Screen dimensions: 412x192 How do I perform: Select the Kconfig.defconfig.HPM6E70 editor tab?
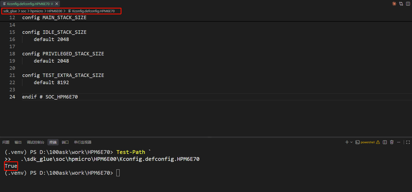pyautogui.click(x=30, y=4)
